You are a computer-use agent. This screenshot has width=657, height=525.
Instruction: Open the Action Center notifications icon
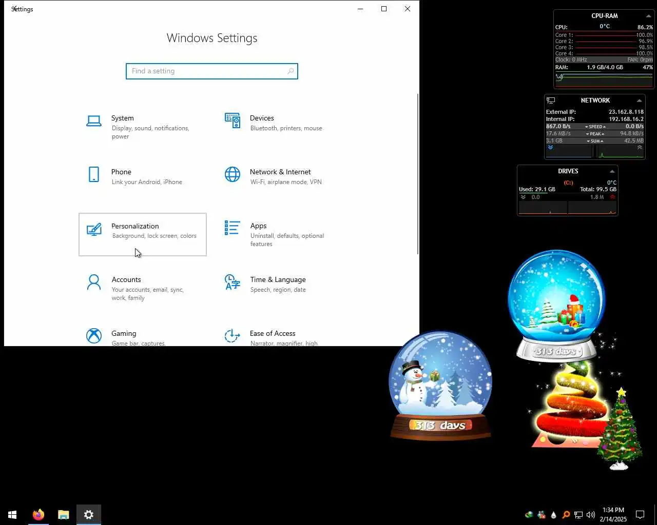[640, 514]
